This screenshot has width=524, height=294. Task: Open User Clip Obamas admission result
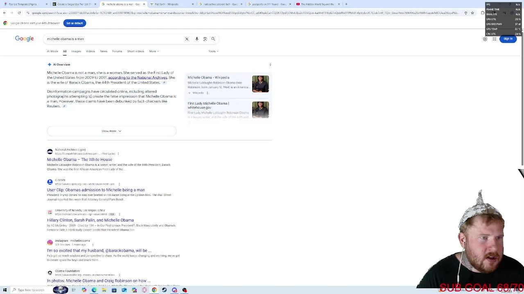(x=96, y=190)
